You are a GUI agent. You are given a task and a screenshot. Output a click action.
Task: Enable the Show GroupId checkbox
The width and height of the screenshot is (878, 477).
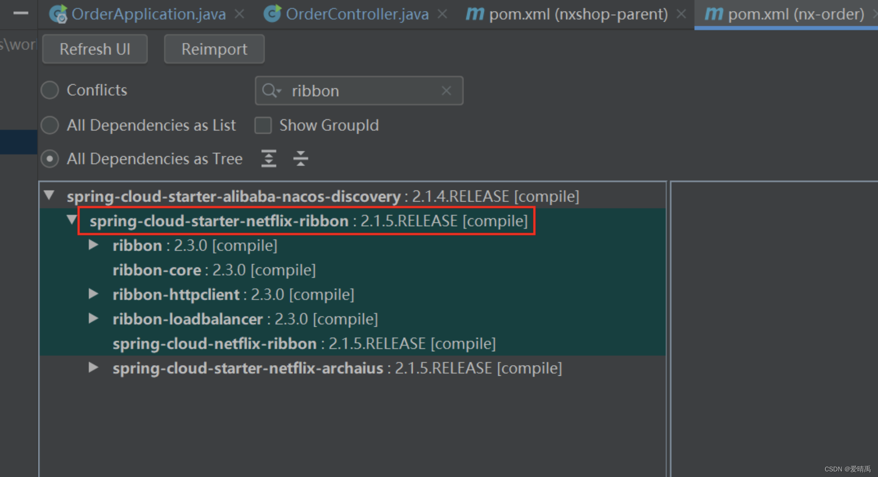click(x=263, y=125)
